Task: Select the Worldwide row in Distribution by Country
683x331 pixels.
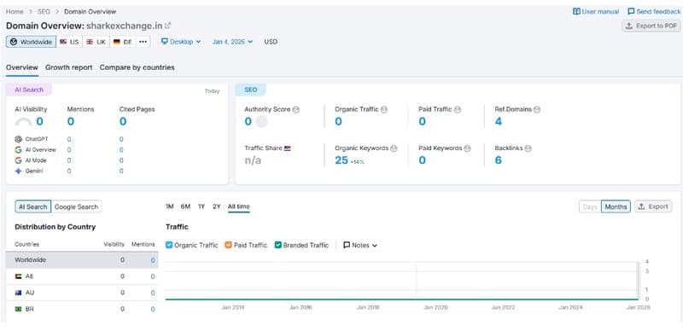Action: tap(82, 260)
